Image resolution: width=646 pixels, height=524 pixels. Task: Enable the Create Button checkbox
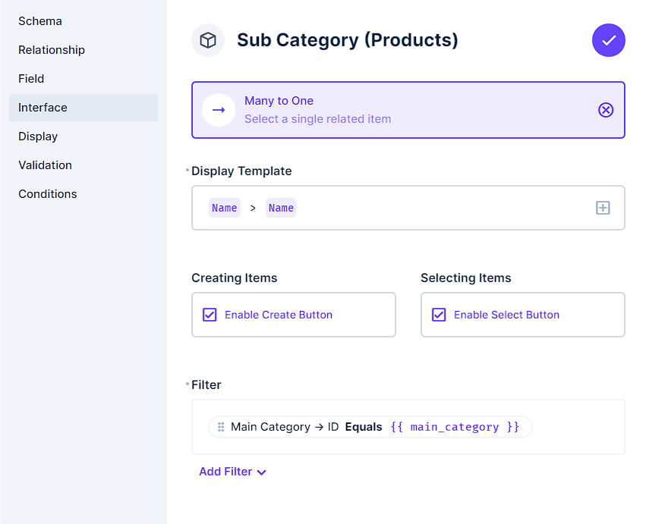coord(210,314)
